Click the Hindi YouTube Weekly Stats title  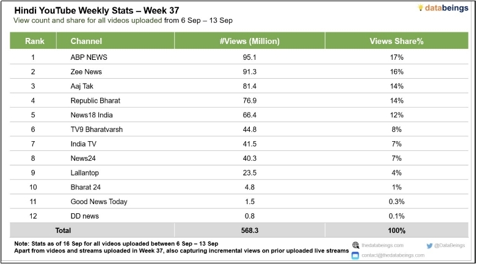click(x=91, y=10)
